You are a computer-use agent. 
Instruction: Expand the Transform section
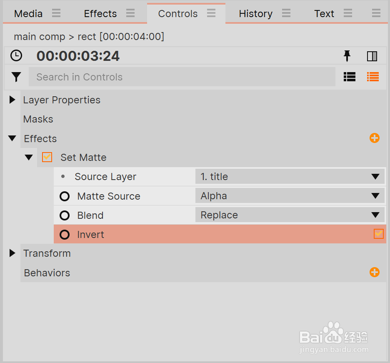[x=12, y=253]
